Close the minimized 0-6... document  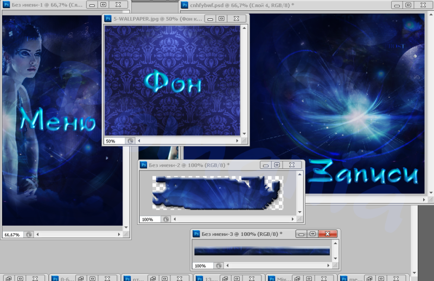point(107,278)
